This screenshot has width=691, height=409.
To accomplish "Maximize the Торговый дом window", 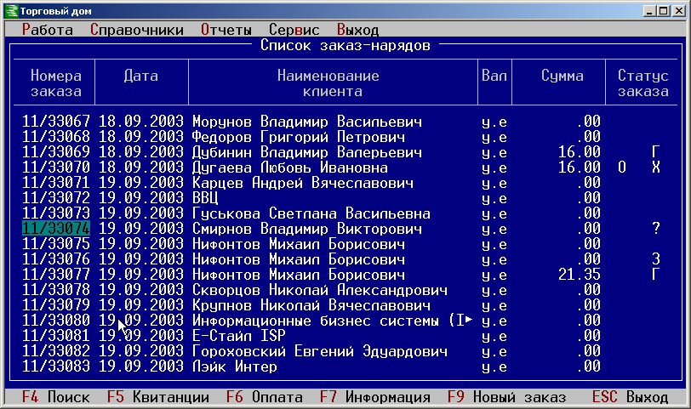I will point(662,10).
